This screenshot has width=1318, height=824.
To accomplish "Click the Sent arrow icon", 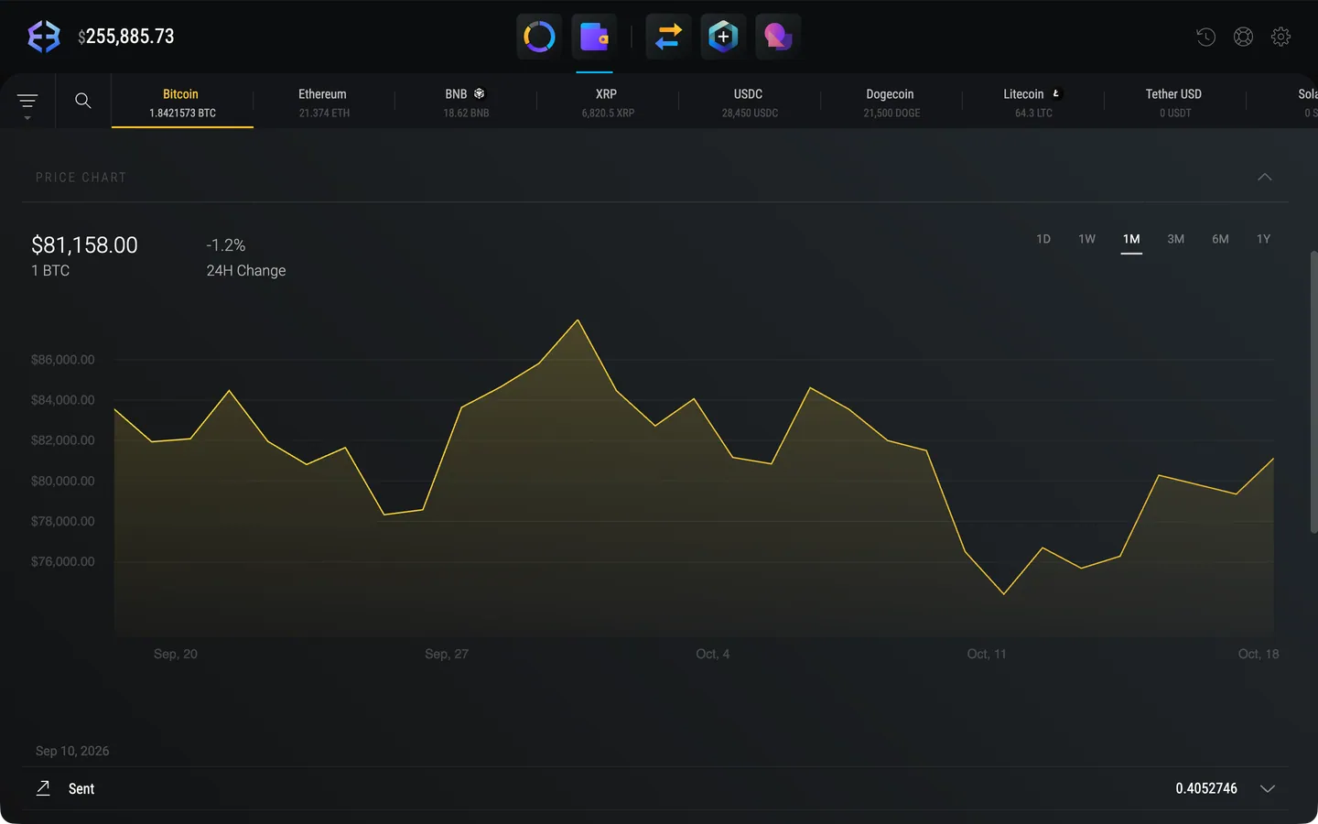I will tap(43, 788).
